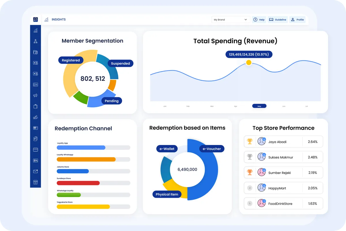Click the yellow data point on revenue line
Image resolution: width=346 pixels, height=231 pixels.
249,63
